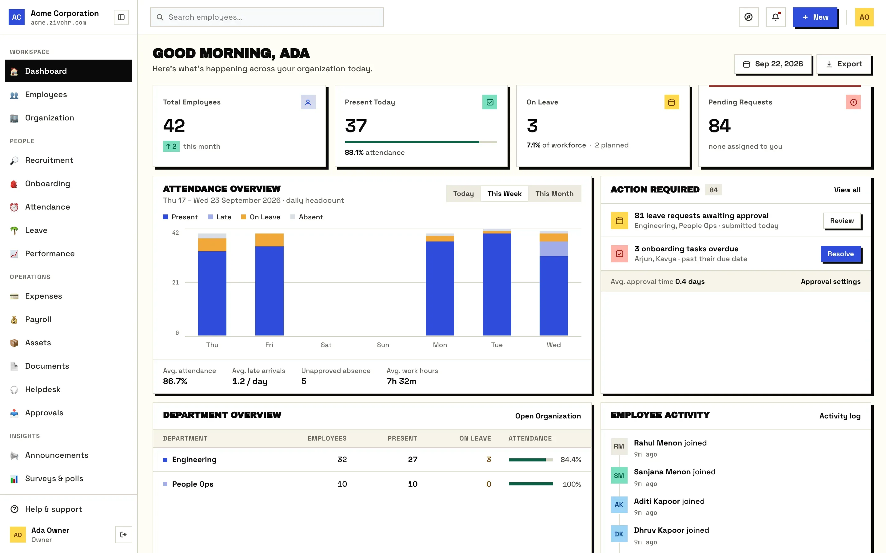
Task: Click the Present Today check icon
Action: tap(490, 102)
